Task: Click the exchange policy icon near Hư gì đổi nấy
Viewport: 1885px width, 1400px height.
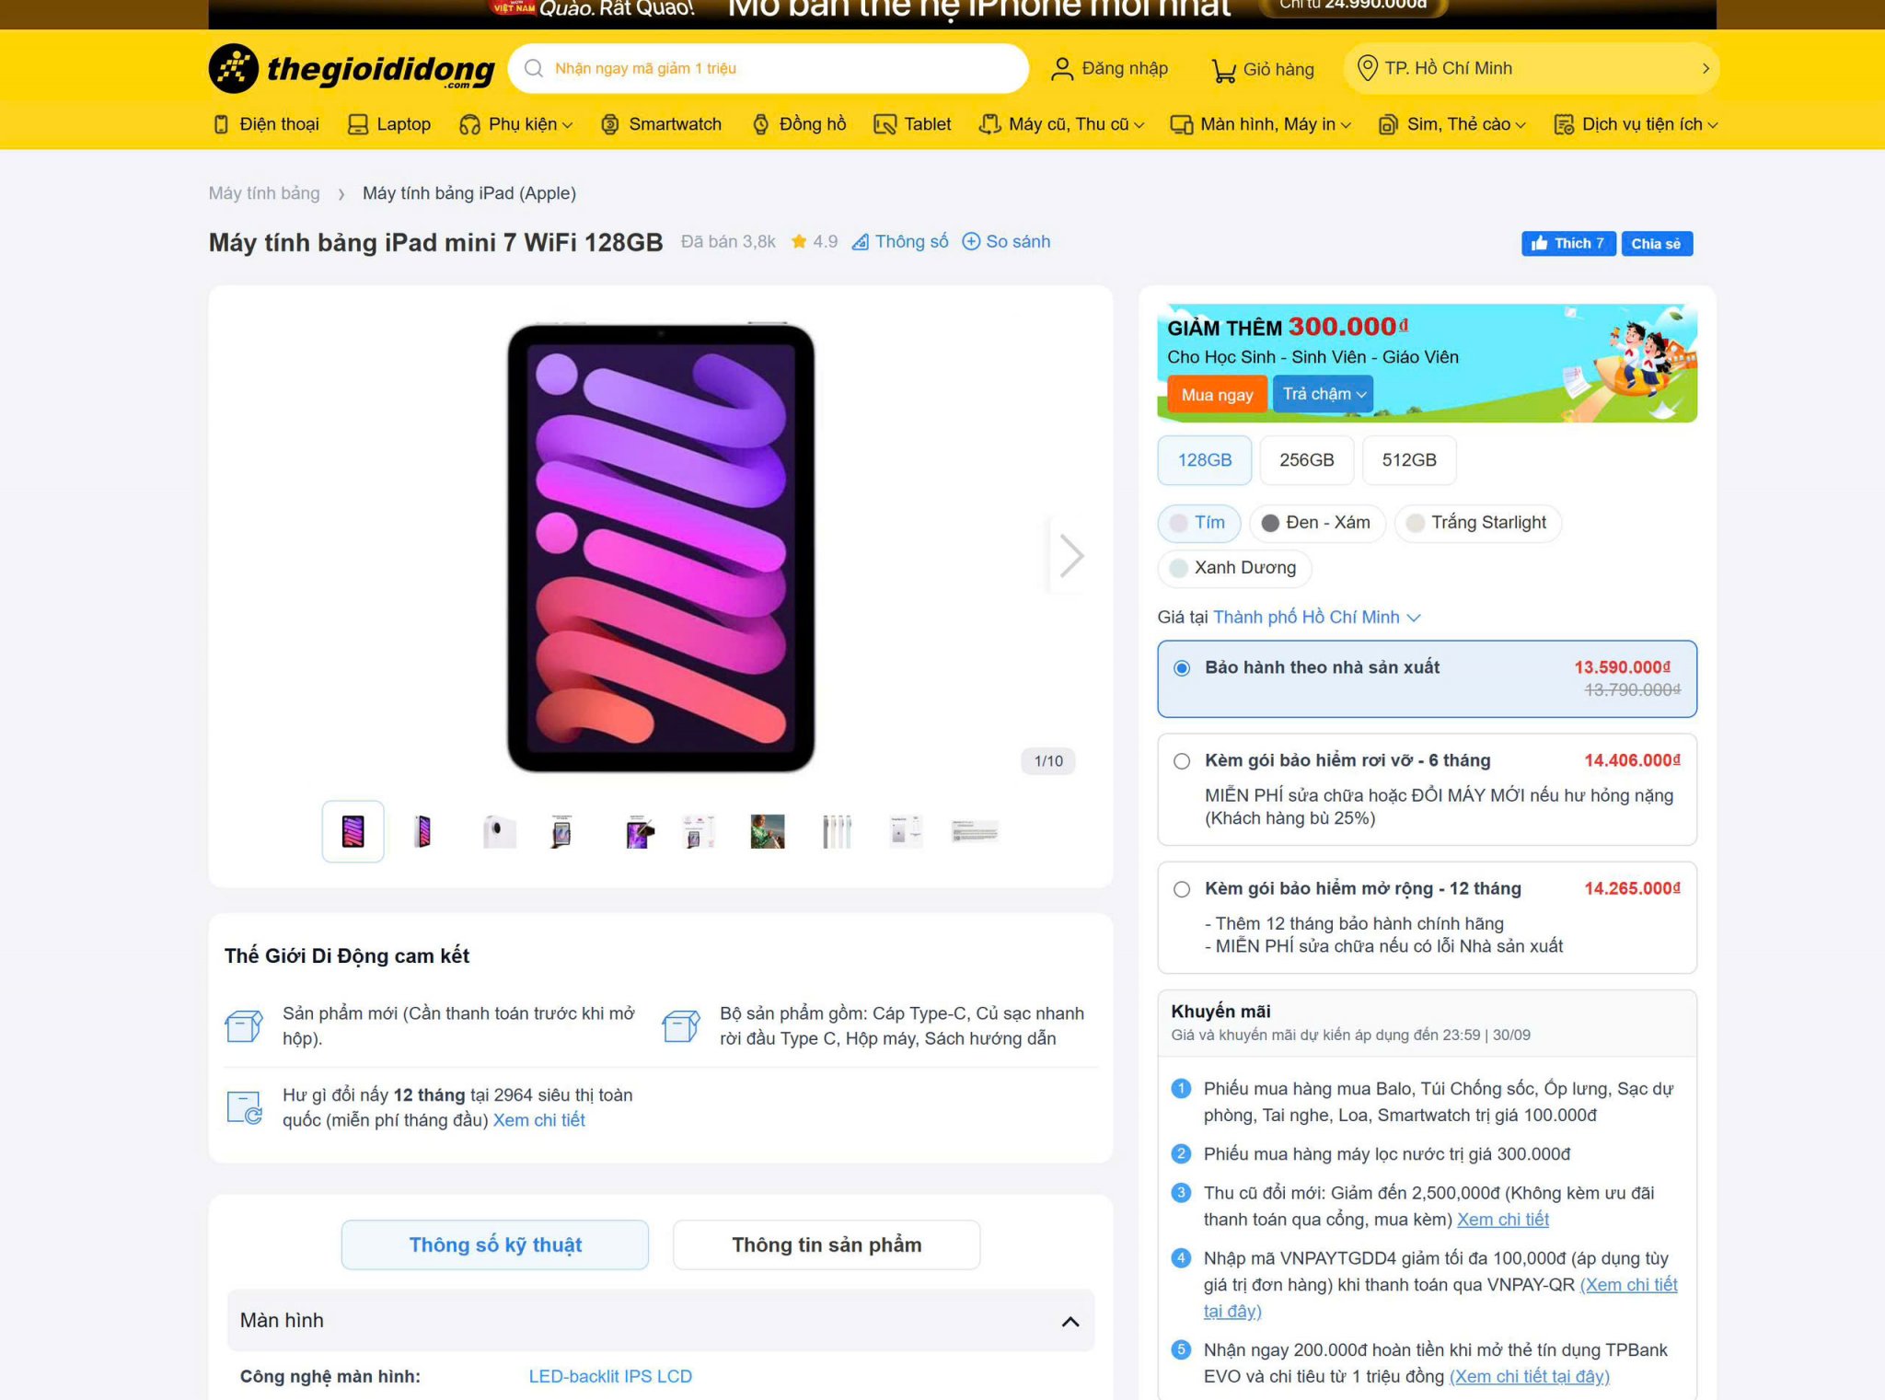Action: tap(245, 1107)
